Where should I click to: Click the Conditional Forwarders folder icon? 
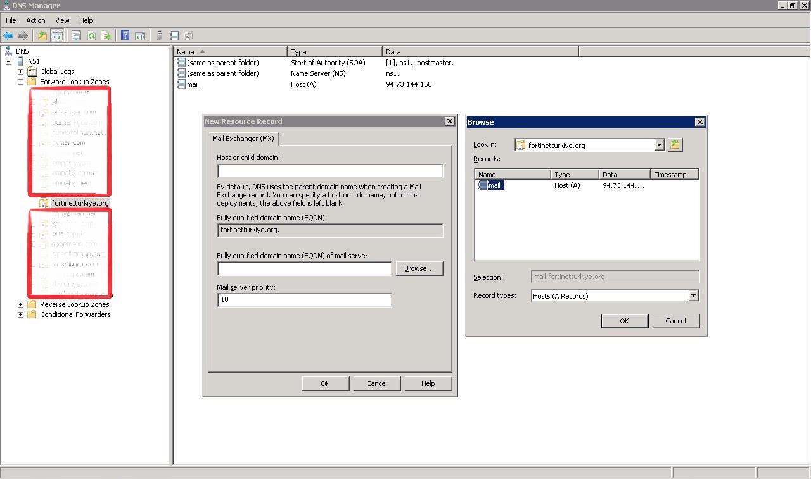coord(32,314)
